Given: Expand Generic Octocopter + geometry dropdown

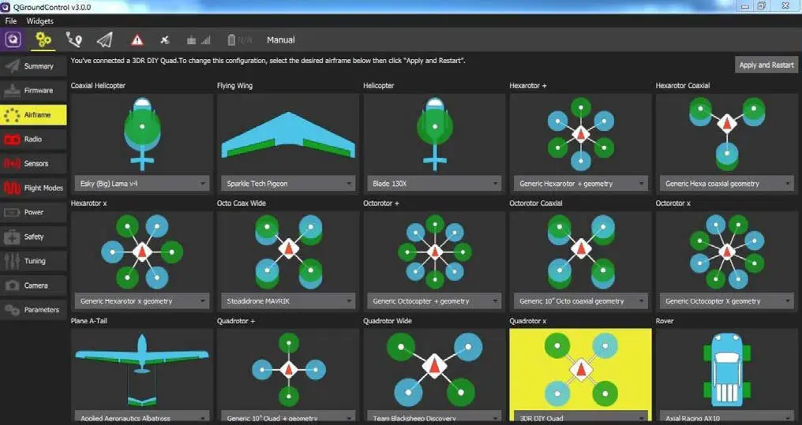Looking at the screenshot, I should click(434, 301).
